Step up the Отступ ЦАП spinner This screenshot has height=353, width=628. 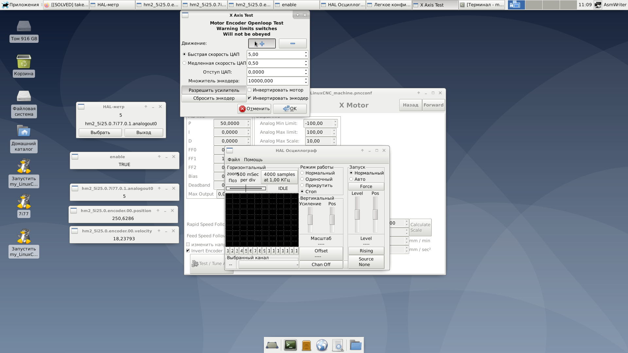click(306, 70)
